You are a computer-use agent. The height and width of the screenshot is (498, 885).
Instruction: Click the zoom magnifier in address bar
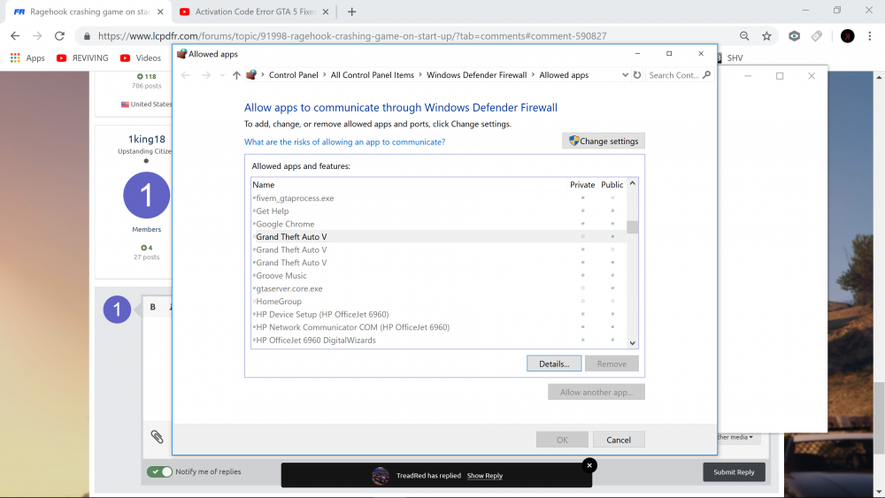pos(744,36)
